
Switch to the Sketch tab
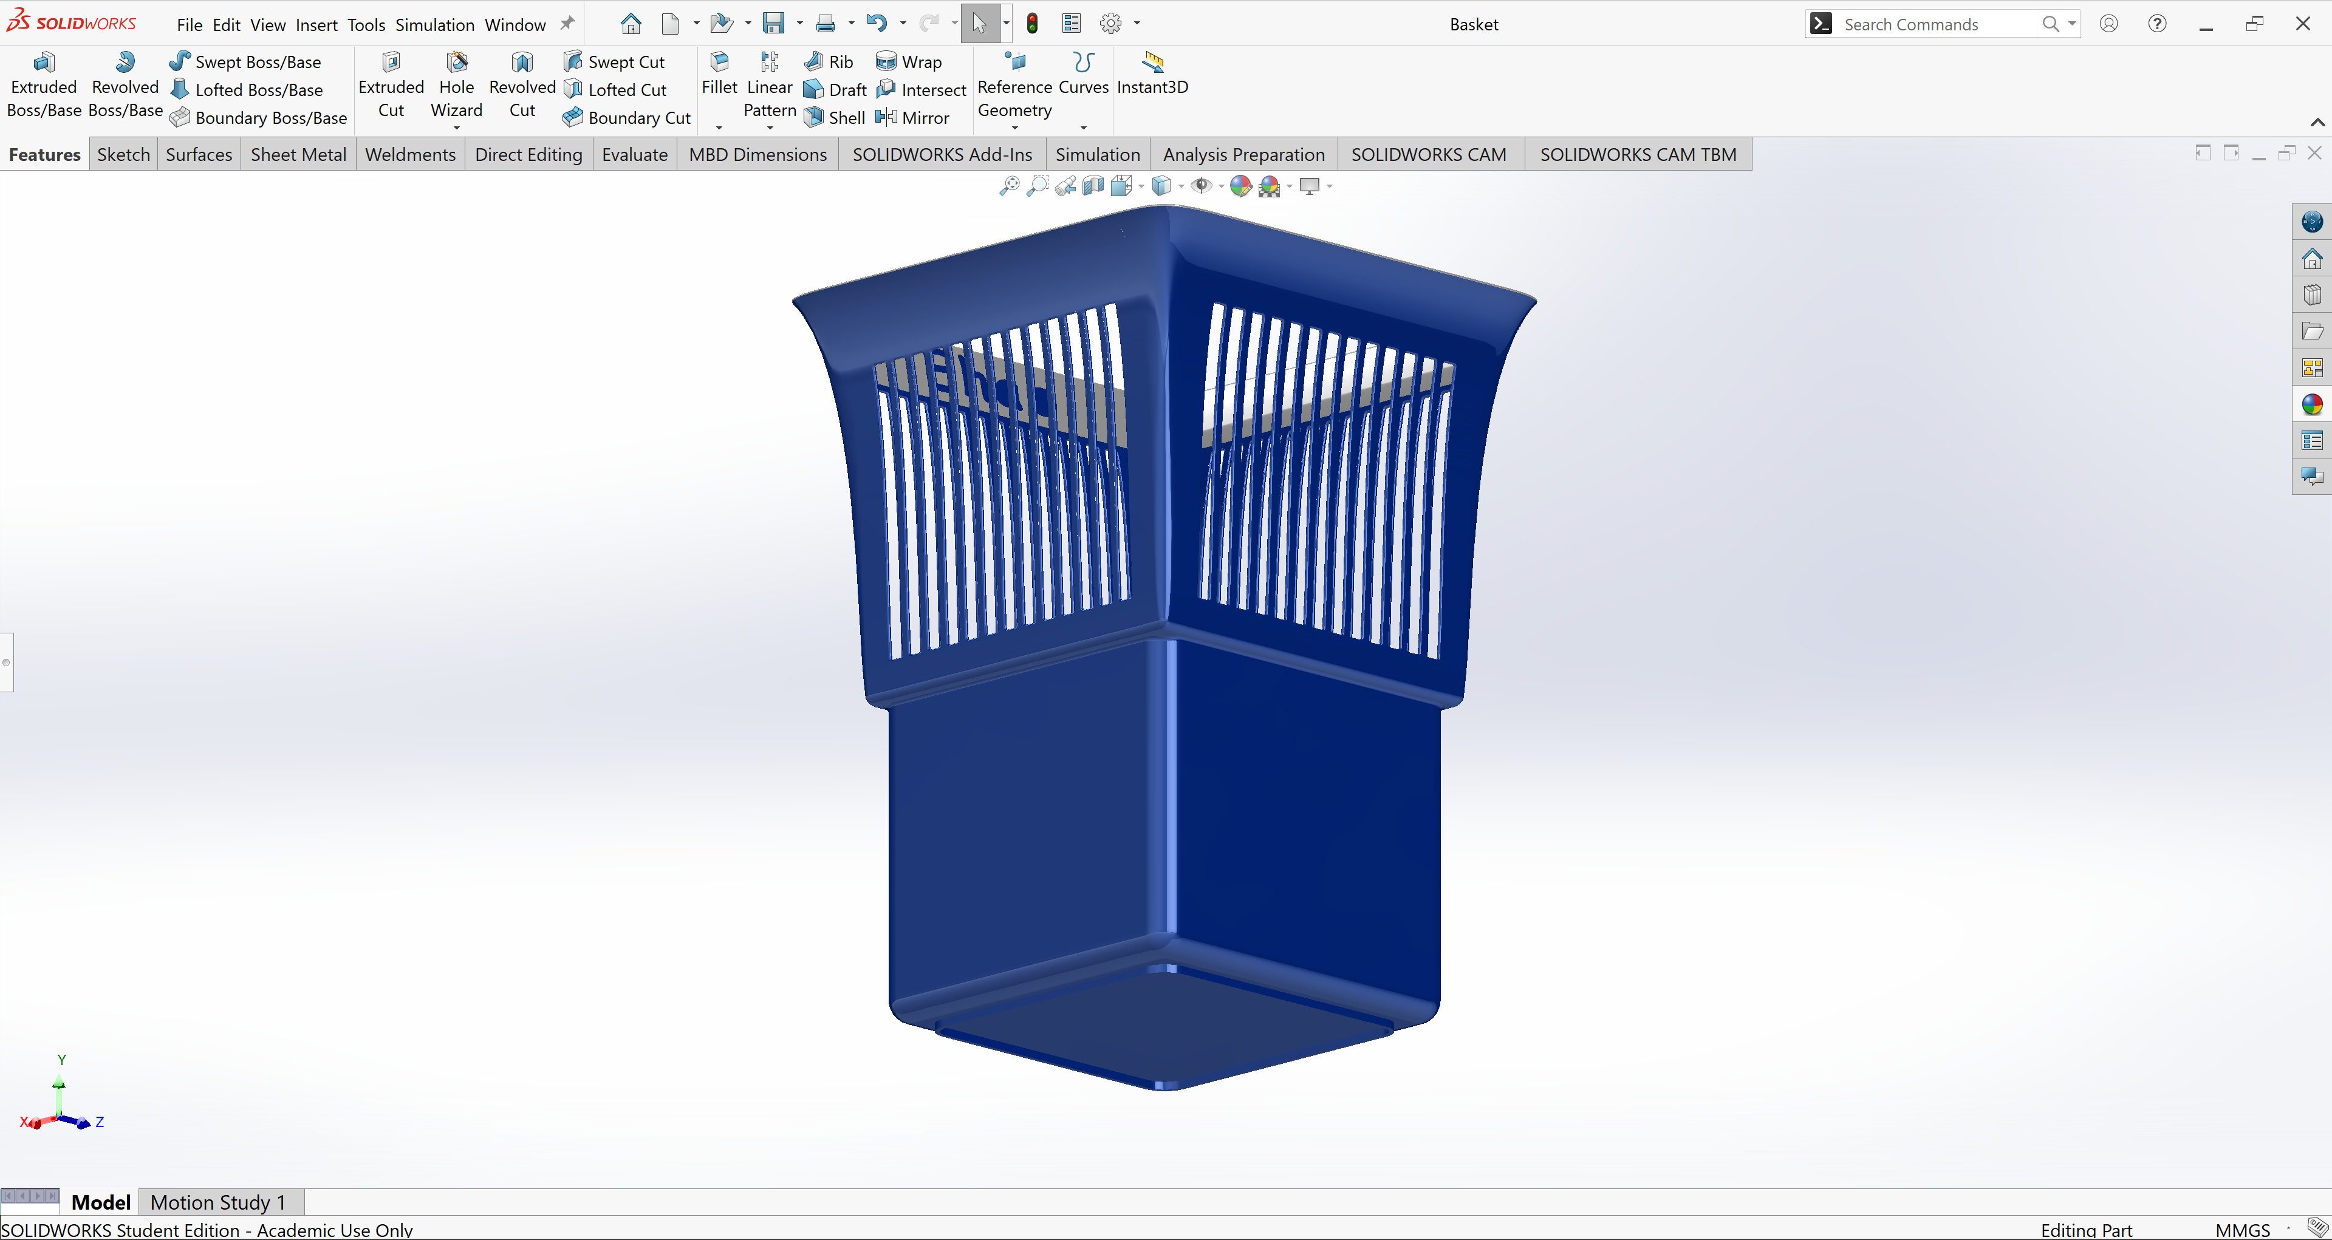(x=123, y=154)
